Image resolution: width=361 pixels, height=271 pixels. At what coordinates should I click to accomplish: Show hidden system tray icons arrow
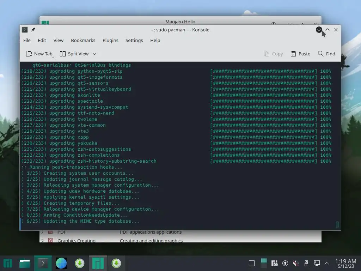pos(327,263)
